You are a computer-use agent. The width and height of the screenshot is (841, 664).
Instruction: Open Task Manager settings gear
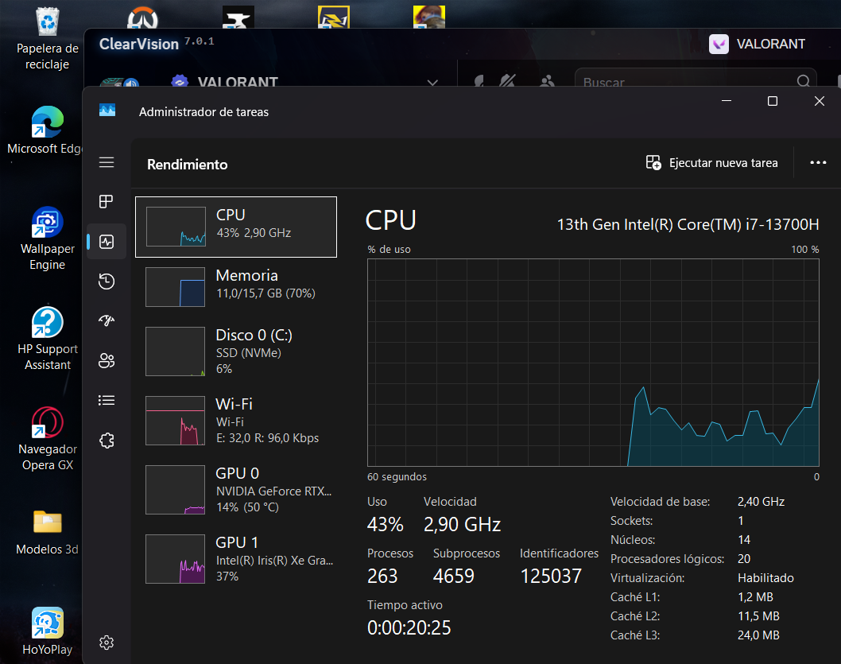click(x=107, y=642)
